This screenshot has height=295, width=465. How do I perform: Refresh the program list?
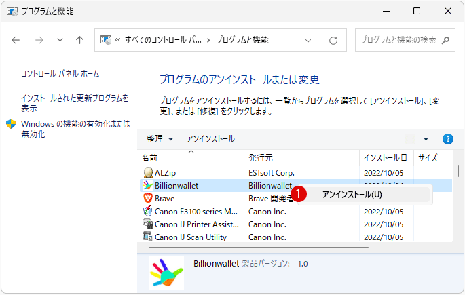333,41
